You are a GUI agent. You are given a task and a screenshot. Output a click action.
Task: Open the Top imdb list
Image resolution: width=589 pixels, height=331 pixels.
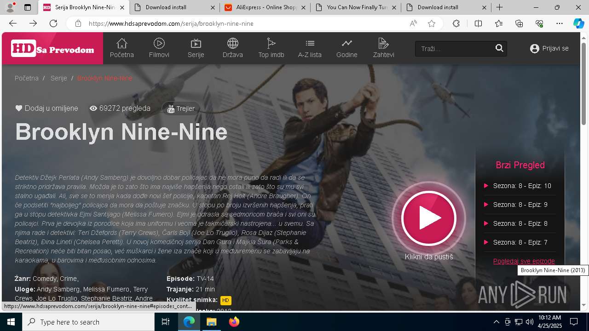[271, 48]
